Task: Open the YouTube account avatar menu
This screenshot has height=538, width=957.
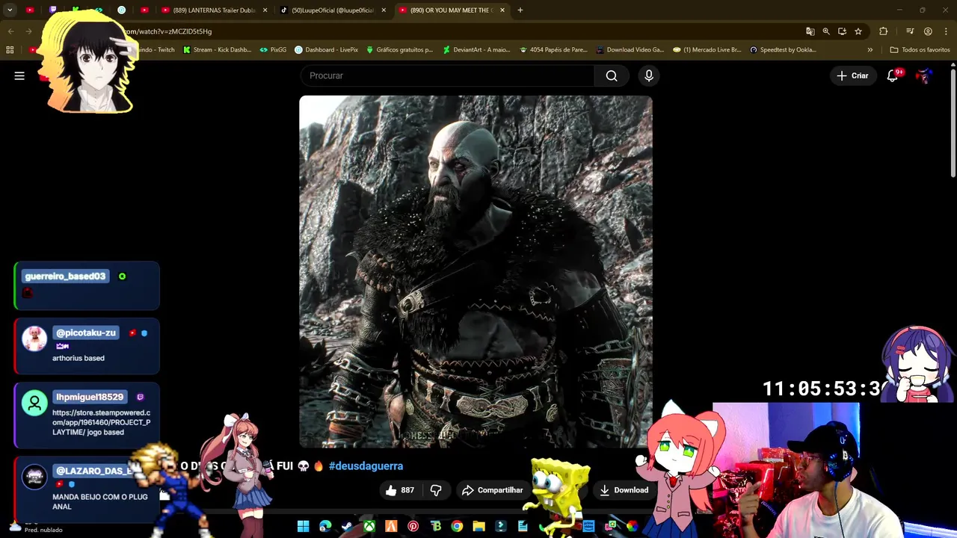Action: point(924,75)
